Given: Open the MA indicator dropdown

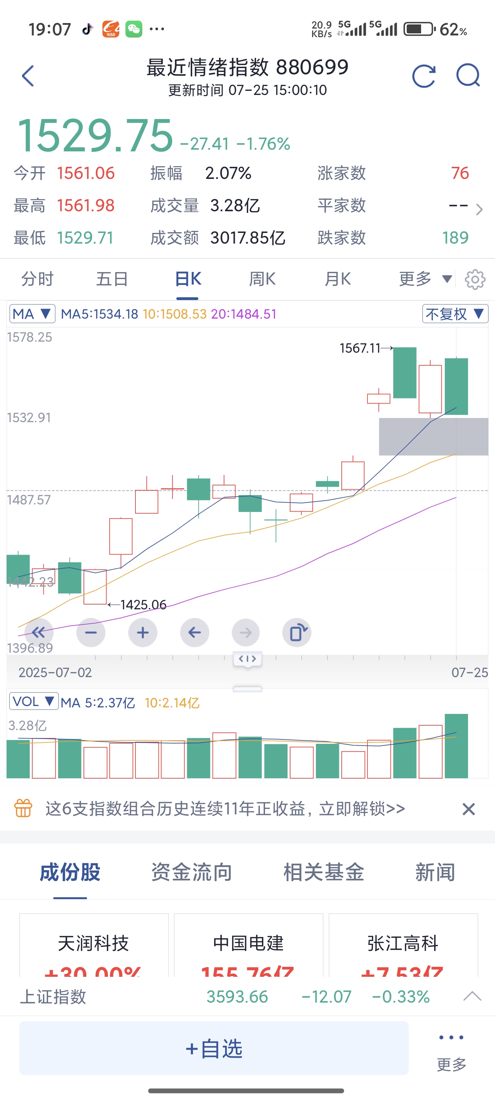Looking at the screenshot, I should click(x=32, y=314).
